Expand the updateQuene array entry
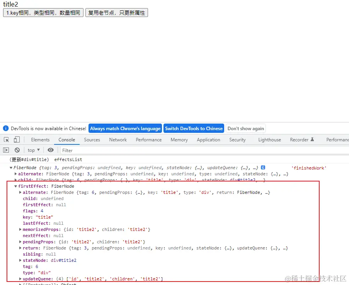 pyautogui.click(x=20, y=279)
